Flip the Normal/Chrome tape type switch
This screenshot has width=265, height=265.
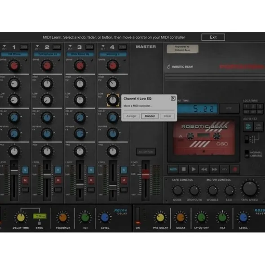(247, 154)
